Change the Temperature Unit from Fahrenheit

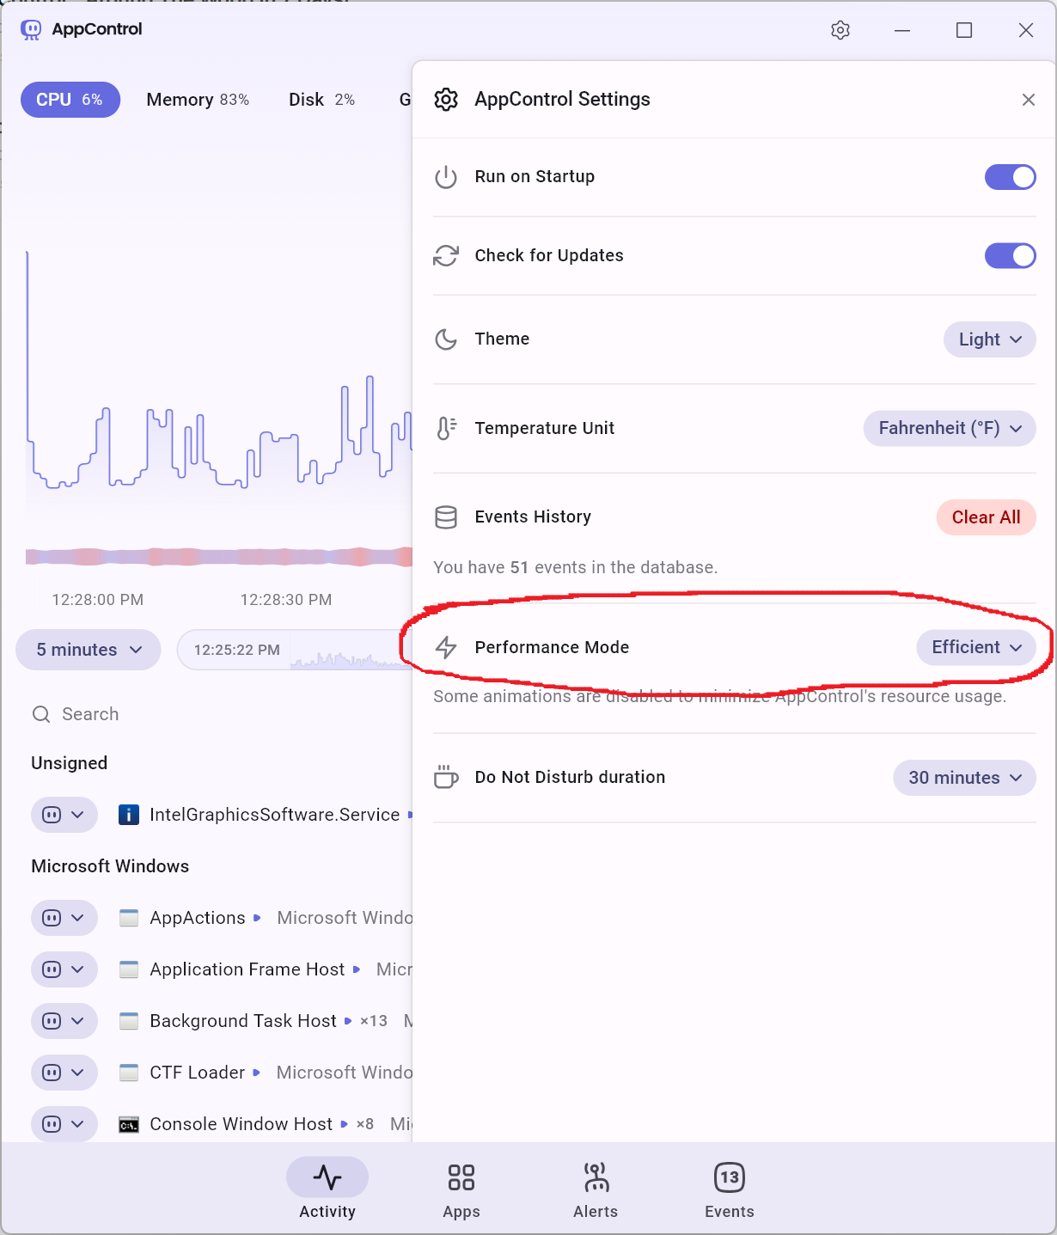click(x=949, y=428)
